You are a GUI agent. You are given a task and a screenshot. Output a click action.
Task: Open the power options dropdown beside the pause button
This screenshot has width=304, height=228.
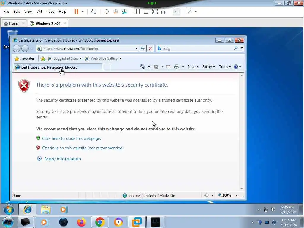(x=83, y=12)
